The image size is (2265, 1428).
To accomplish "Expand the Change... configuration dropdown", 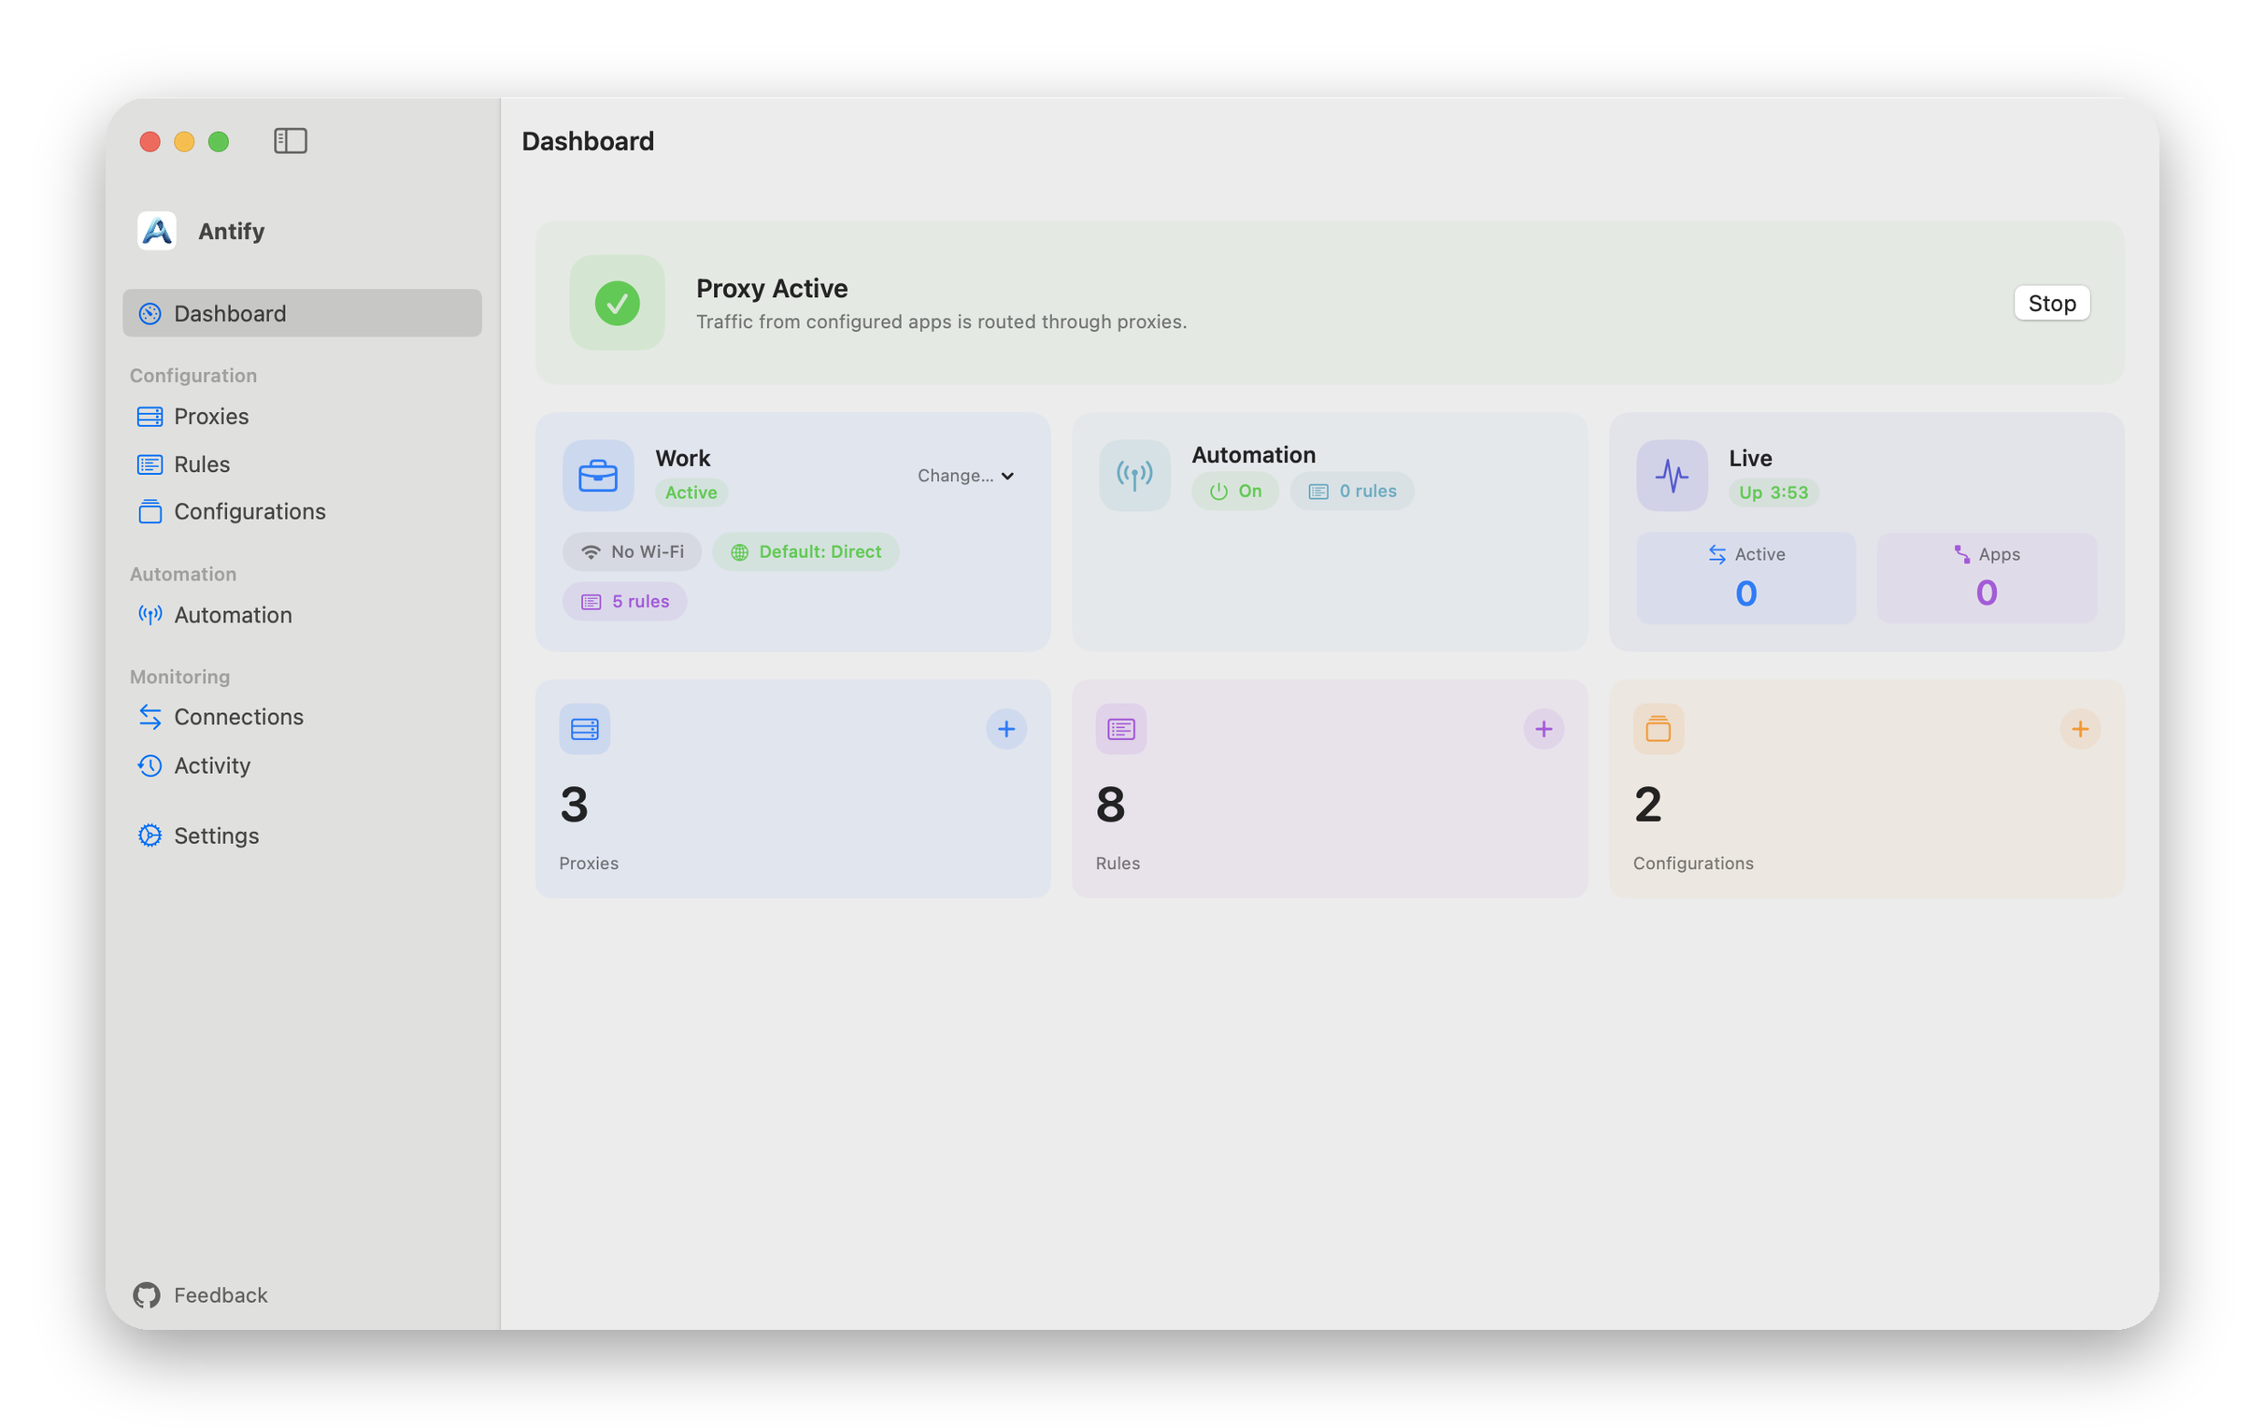I will (x=966, y=476).
